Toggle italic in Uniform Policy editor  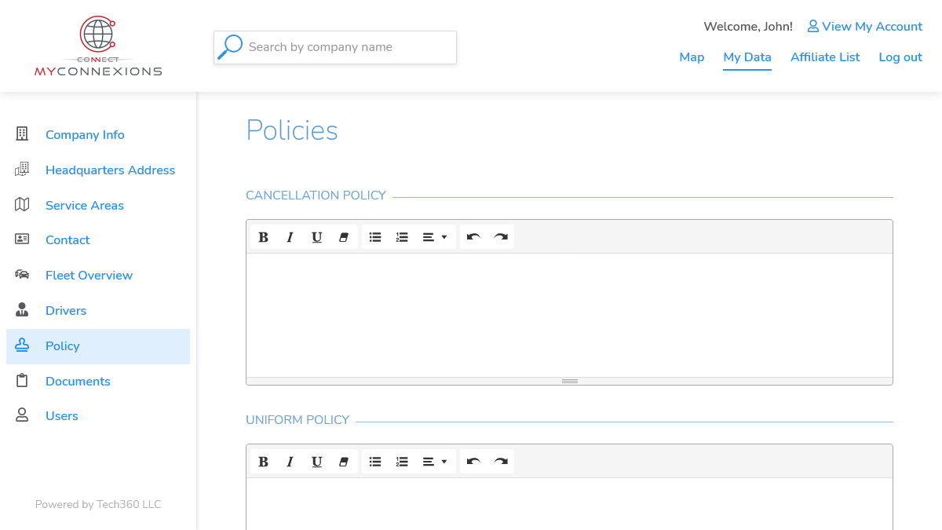point(290,462)
